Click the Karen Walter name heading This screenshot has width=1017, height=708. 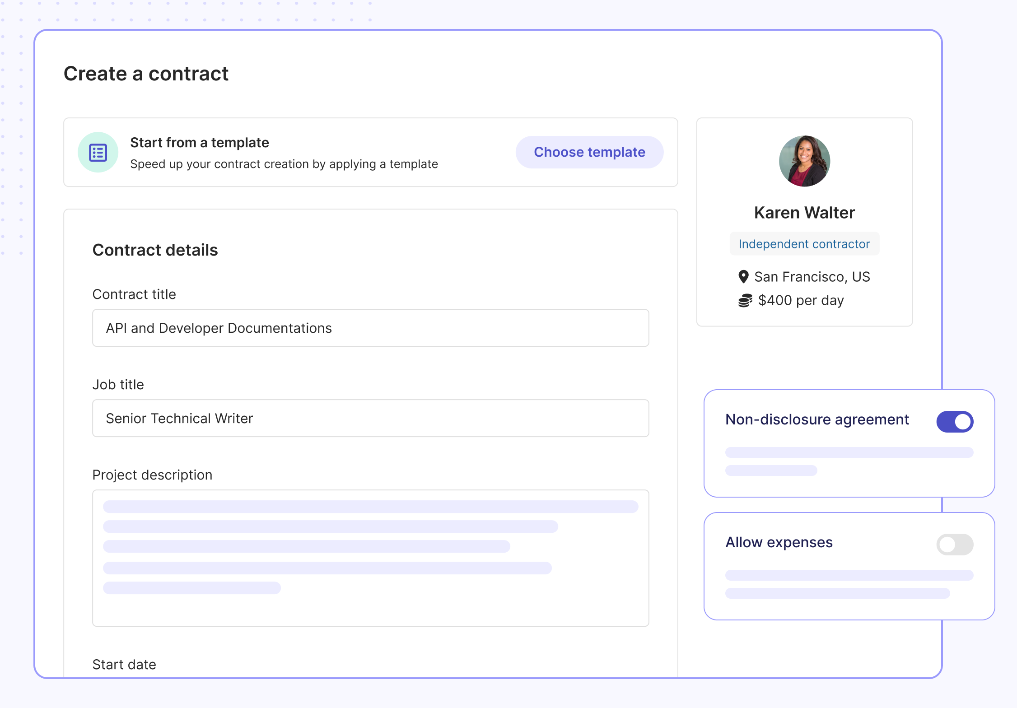tap(804, 213)
